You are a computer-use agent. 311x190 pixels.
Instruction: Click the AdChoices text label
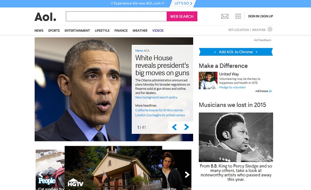[x=262, y=91]
